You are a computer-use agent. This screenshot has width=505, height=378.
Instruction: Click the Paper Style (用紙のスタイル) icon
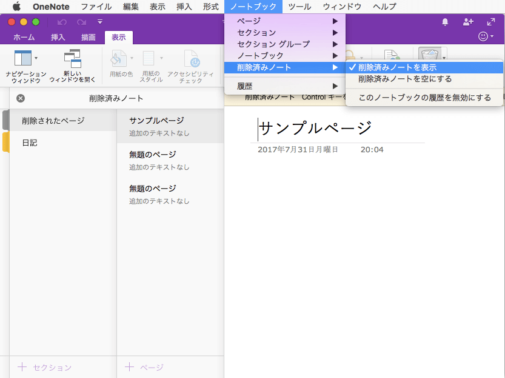click(x=149, y=58)
